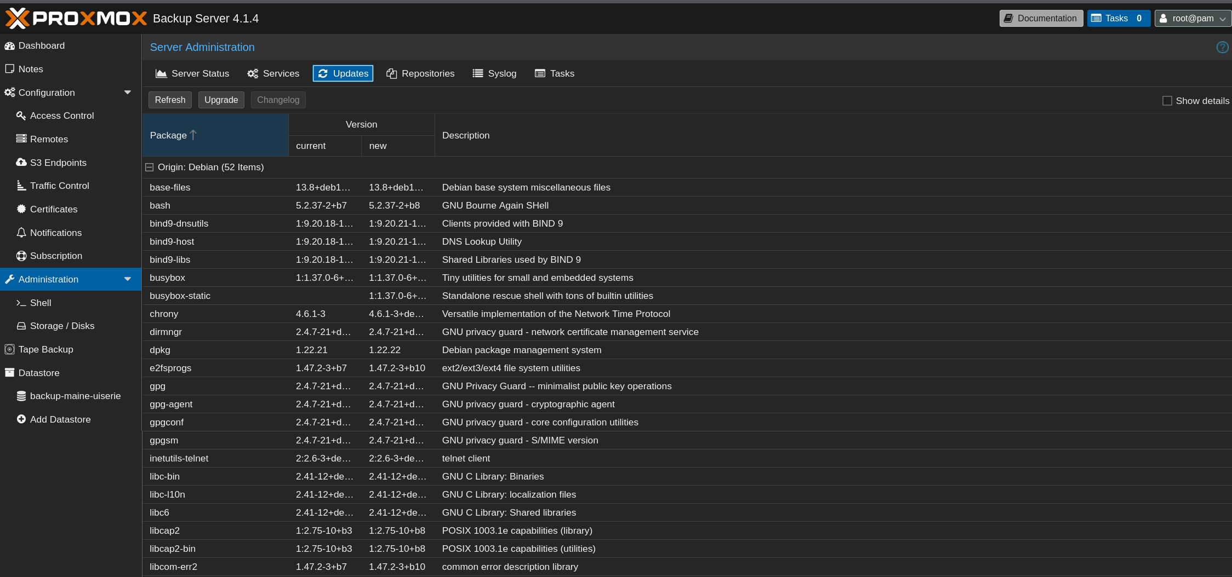Sort by the new version column
Viewport: 1232px width, 577px height.
398,146
